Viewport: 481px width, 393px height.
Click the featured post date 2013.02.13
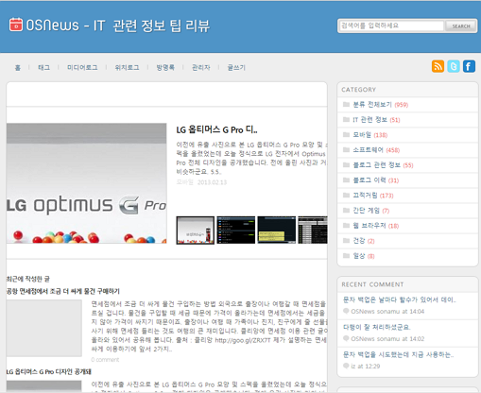point(212,182)
